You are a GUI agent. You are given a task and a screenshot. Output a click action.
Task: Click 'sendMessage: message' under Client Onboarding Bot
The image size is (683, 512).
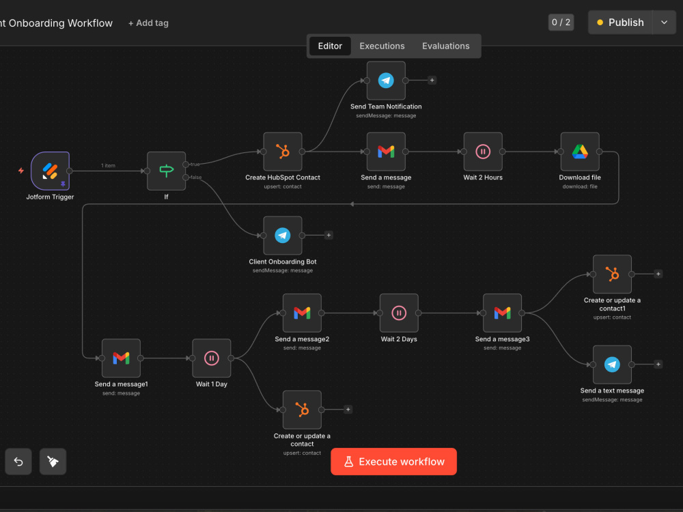283,270
